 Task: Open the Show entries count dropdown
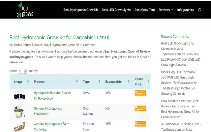point(22,71)
